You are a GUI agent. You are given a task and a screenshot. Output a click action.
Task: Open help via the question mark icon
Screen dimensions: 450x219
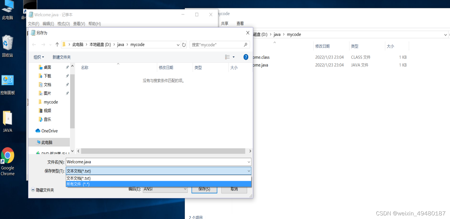pyautogui.click(x=246, y=57)
